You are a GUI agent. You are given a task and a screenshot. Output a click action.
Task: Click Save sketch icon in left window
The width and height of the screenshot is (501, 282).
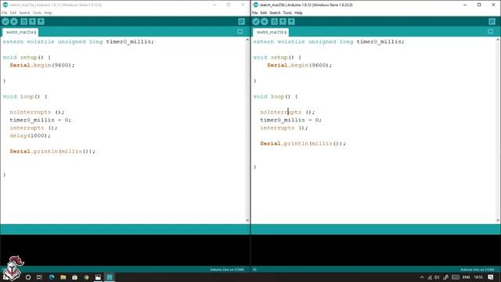point(41,21)
